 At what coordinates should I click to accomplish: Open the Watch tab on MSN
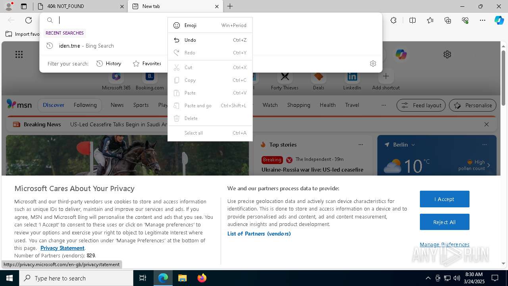pos(270,105)
